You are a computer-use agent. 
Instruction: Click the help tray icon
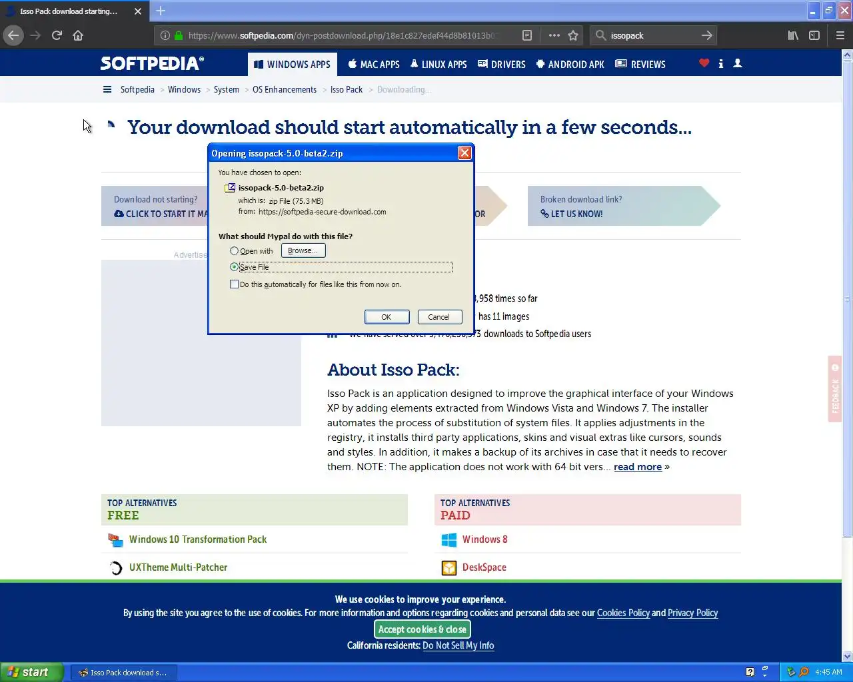click(750, 672)
